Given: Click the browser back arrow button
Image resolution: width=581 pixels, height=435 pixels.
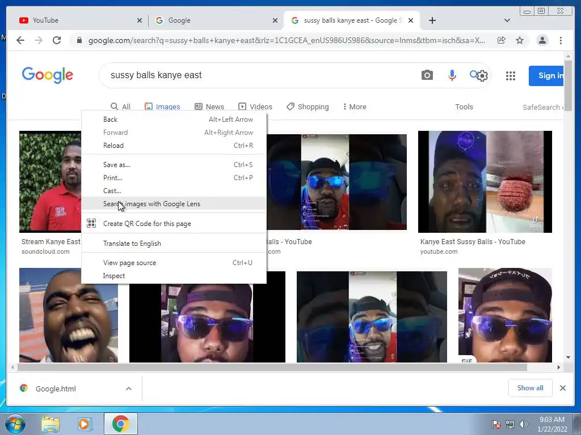Looking at the screenshot, I should click(x=20, y=40).
